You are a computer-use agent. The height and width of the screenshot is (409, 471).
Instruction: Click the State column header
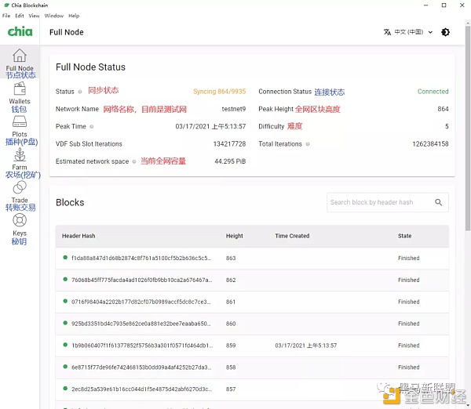(404, 236)
